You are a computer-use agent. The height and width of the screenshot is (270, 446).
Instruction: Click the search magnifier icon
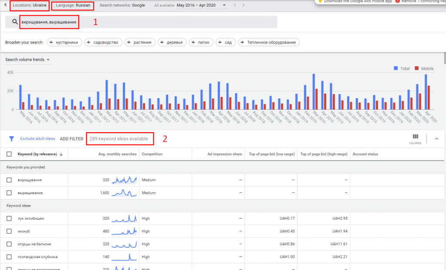15,22
